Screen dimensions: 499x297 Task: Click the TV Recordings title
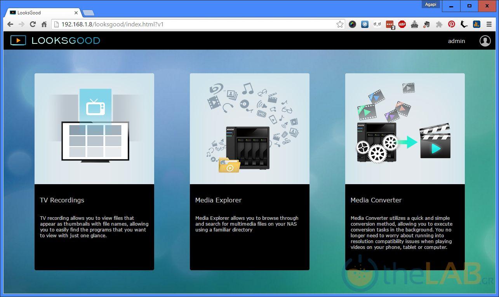[62, 200]
